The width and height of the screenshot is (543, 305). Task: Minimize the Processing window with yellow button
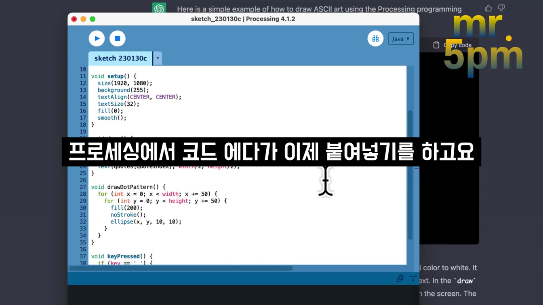pyautogui.click(x=83, y=19)
